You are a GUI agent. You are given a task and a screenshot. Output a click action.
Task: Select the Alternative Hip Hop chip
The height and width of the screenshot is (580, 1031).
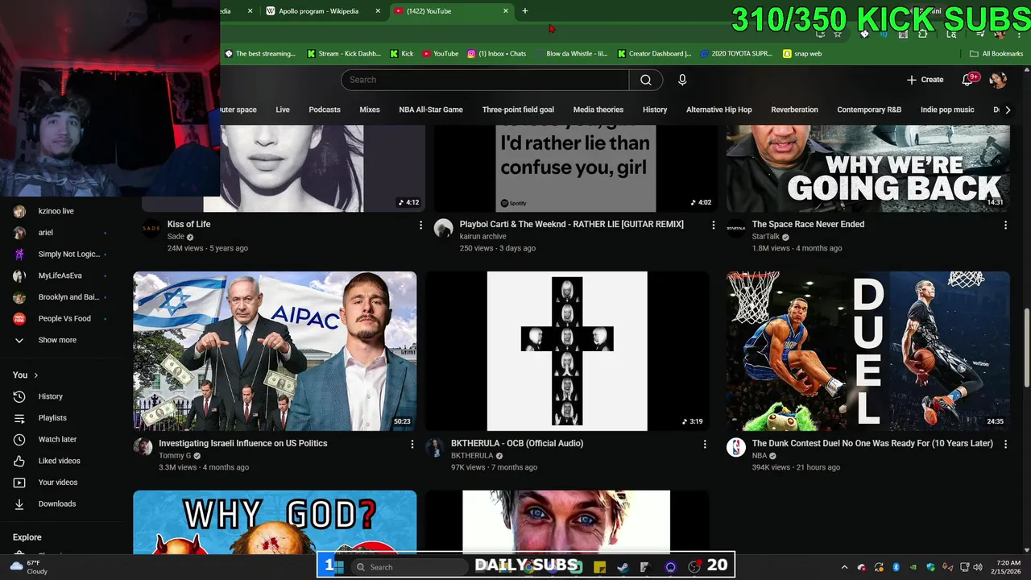click(x=719, y=110)
